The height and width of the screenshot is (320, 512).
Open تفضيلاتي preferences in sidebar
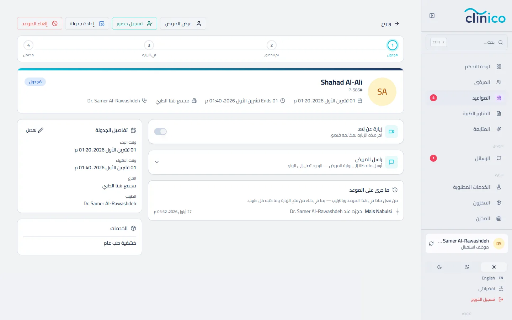pyautogui.click(x=491, y=289)
